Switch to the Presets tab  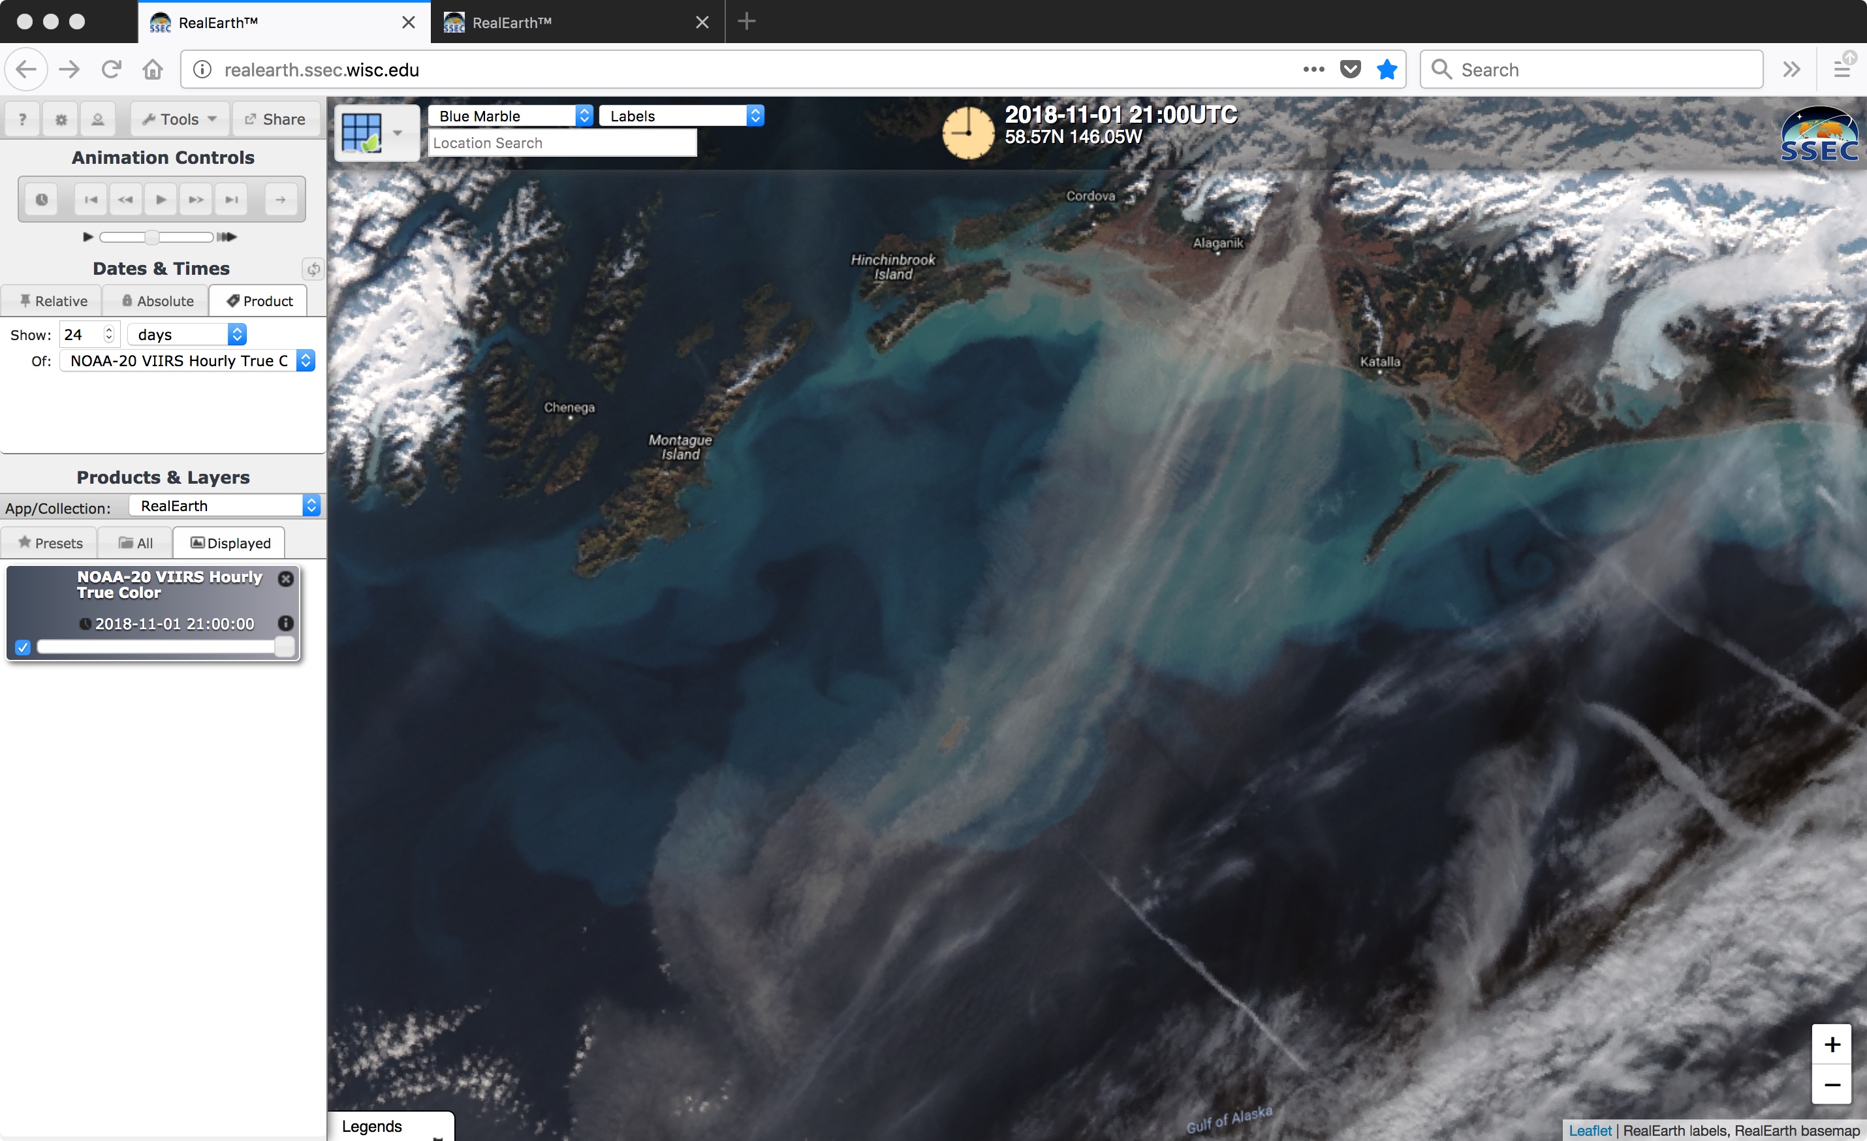(x=50, y=542)
